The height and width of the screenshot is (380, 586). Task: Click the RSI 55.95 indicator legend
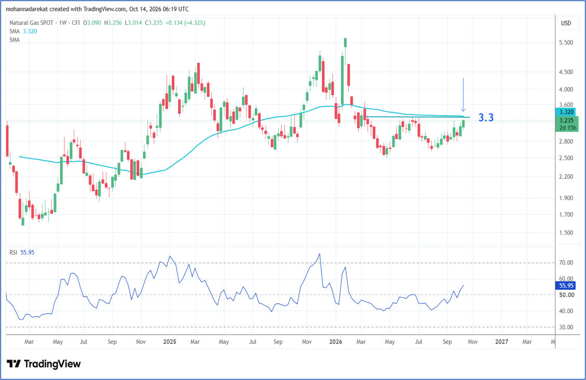(x=22, y=252)
